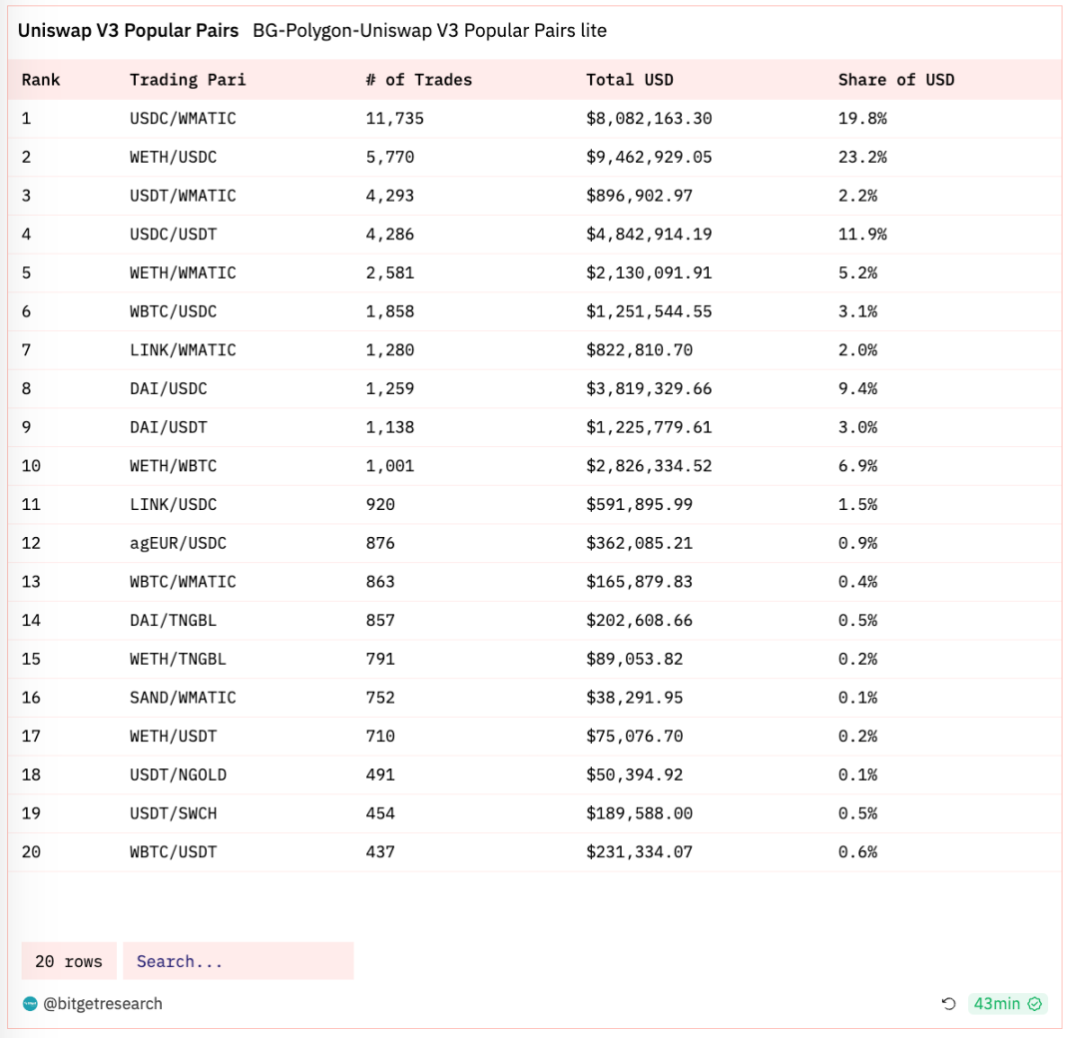Screen dimensions: 1067x1038
Task: Click the 20 rows count label
Action: tap(68, 961)
